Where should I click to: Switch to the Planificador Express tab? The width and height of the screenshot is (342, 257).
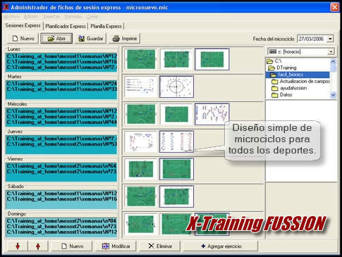point(66,26)
